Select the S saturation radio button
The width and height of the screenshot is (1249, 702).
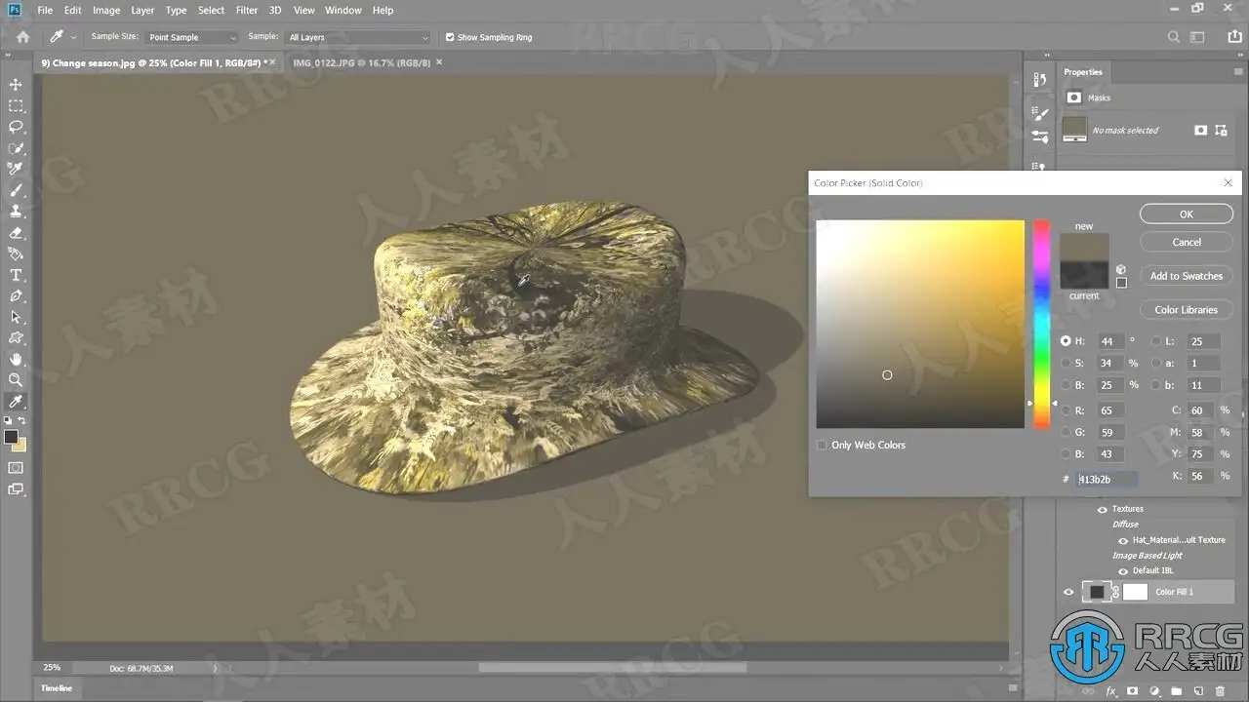[1066, 363]
